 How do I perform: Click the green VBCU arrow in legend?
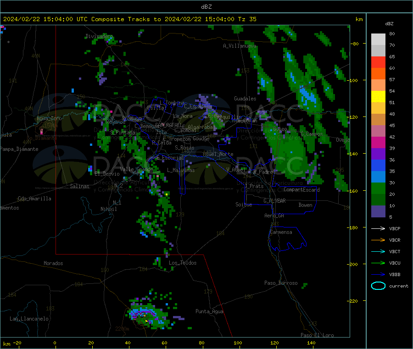(378, 263)
